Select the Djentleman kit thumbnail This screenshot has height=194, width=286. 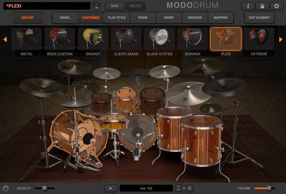tap(126, 39)
